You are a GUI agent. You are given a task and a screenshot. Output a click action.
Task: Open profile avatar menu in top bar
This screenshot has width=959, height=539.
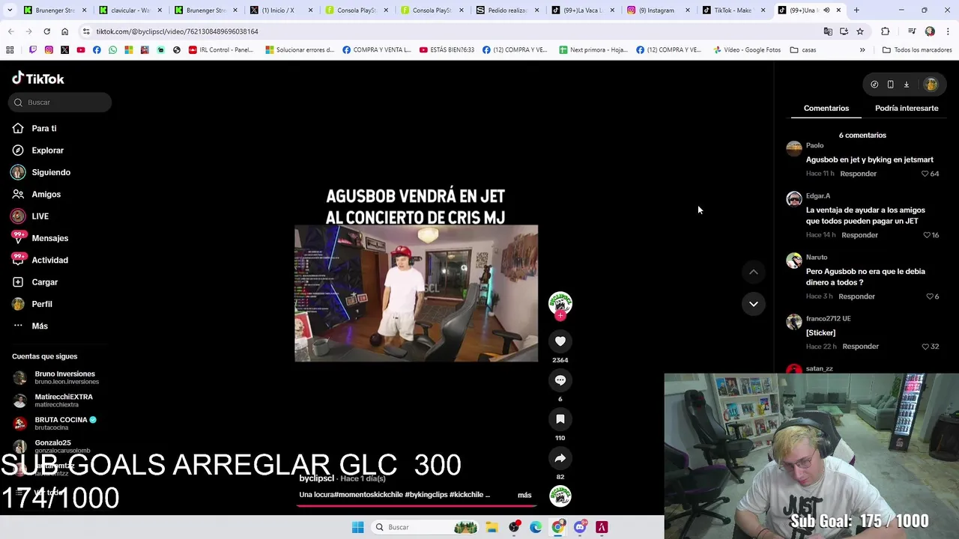pos(931,85)
